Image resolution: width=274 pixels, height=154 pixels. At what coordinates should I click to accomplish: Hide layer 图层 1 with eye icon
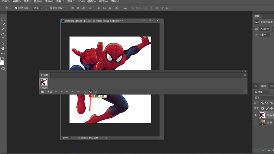click(256, 115)
